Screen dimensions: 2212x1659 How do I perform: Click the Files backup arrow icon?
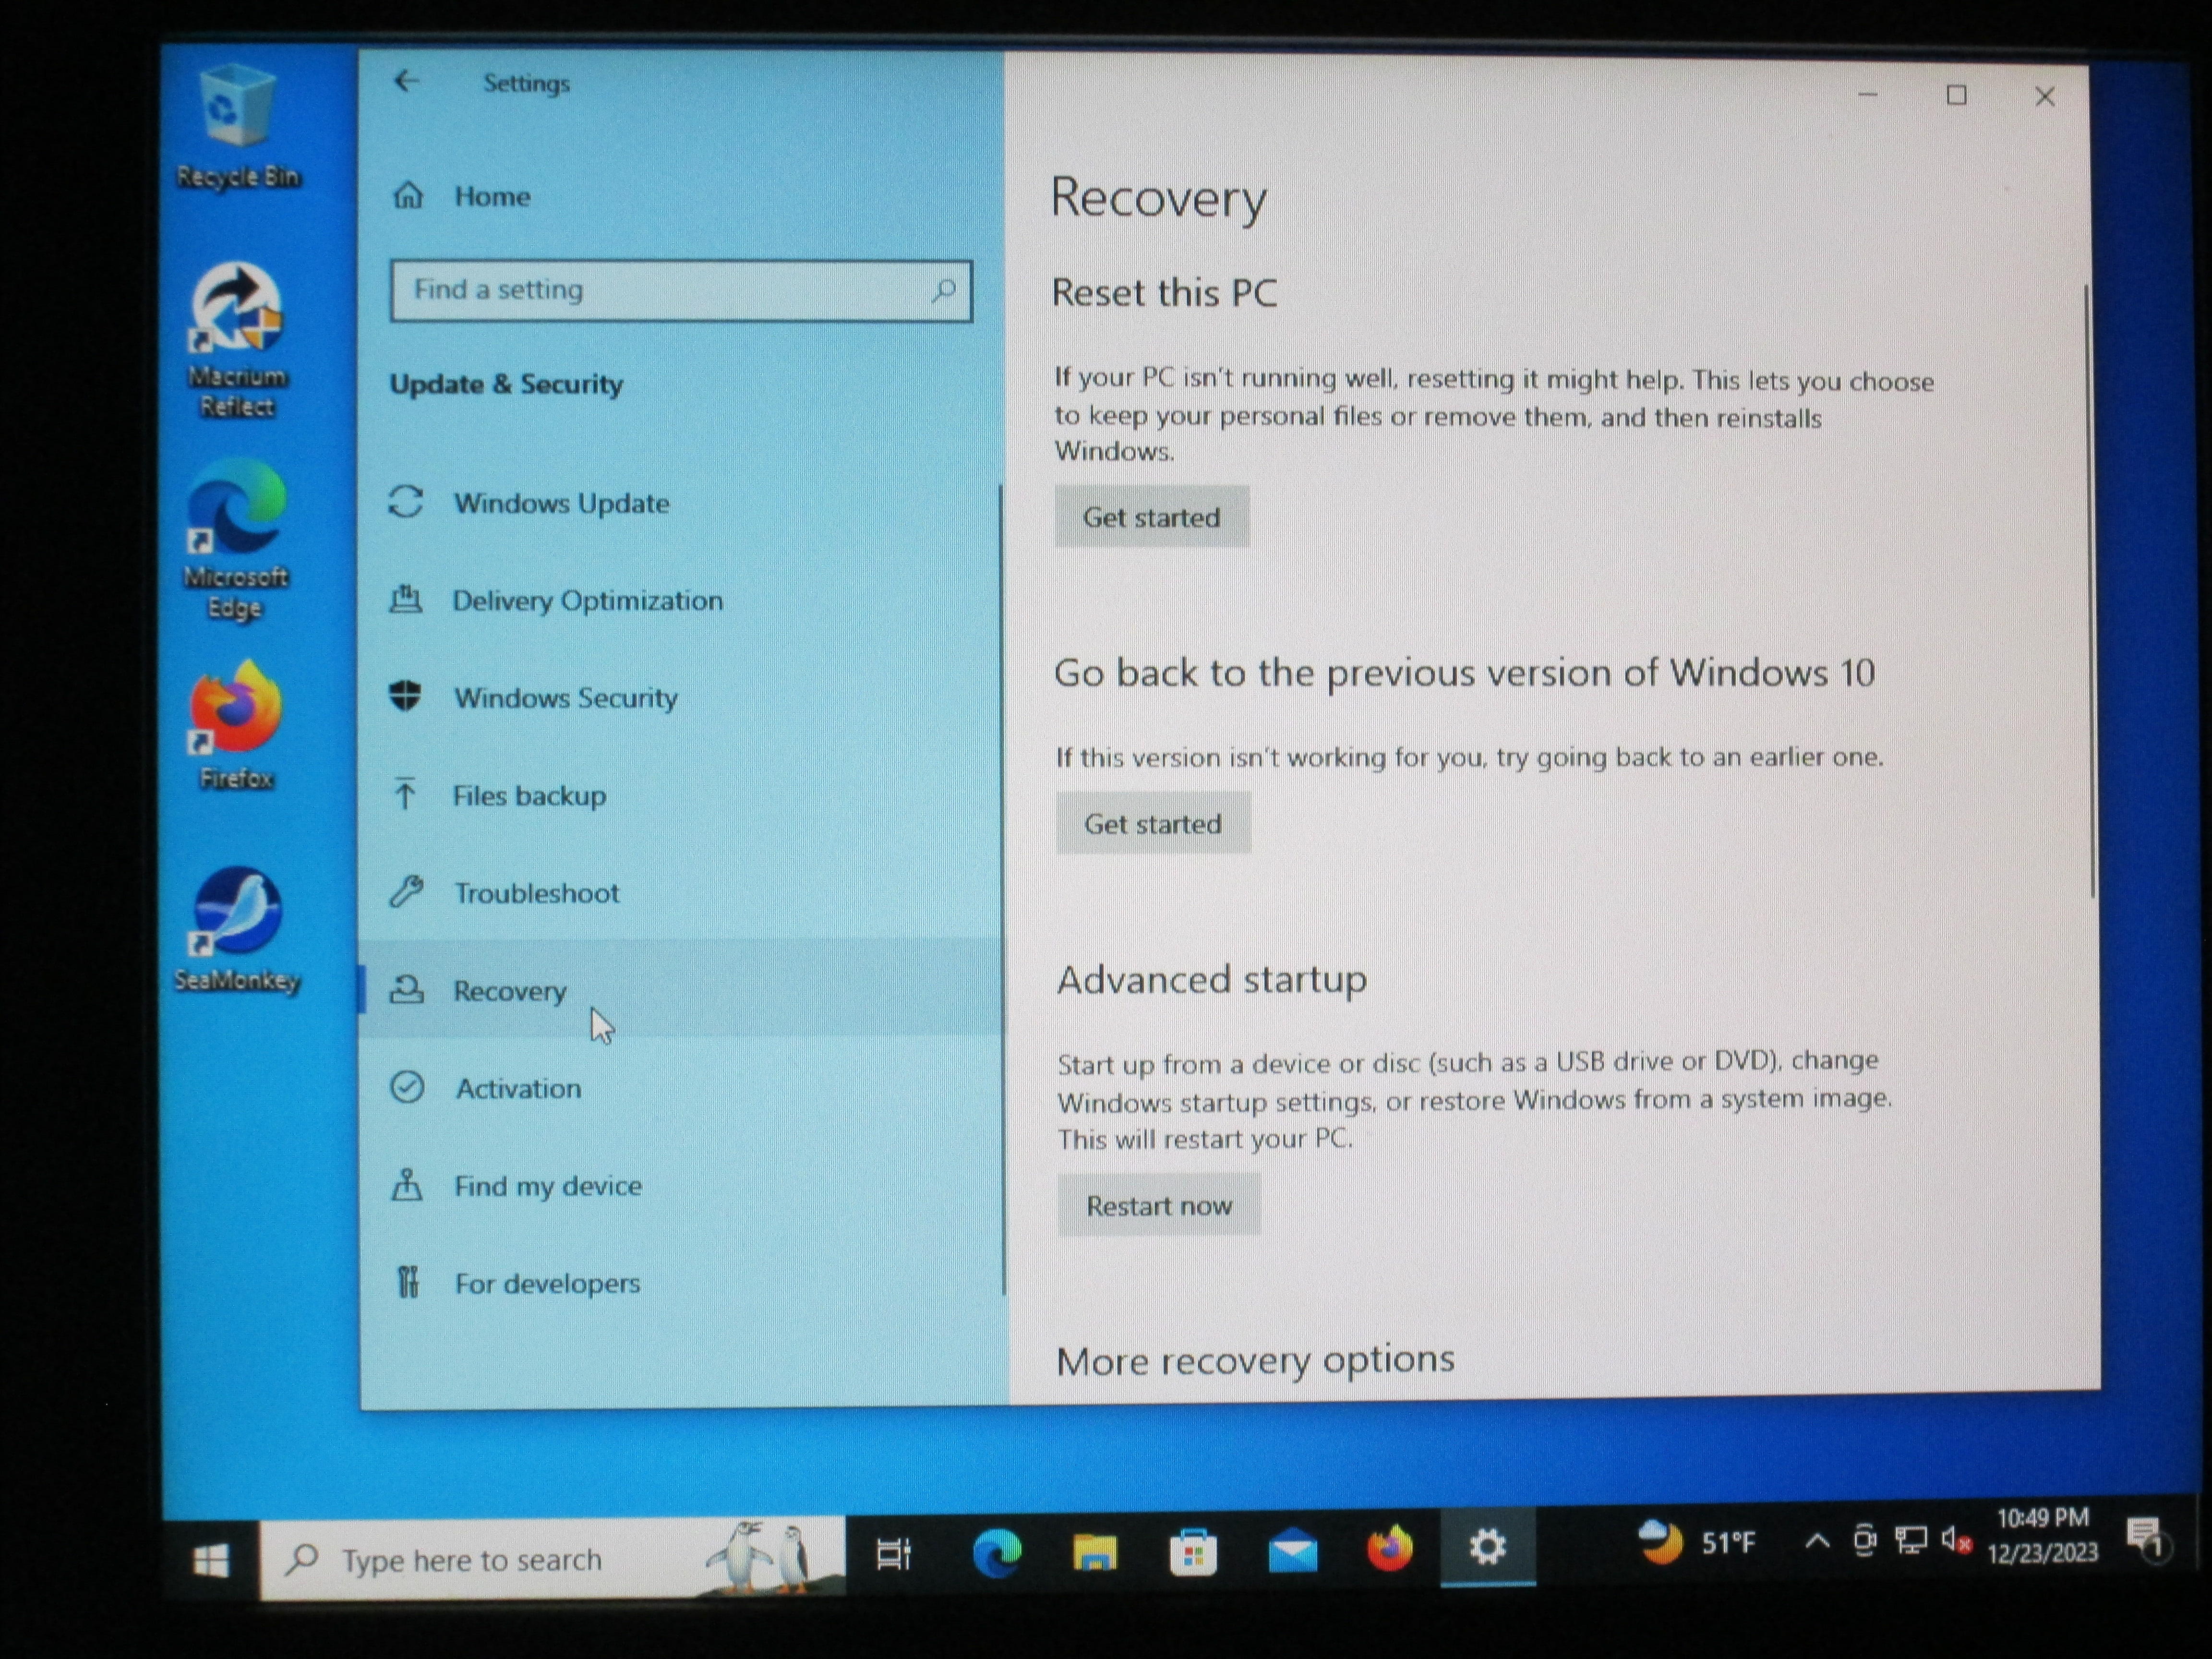click(x=405, y=794)
